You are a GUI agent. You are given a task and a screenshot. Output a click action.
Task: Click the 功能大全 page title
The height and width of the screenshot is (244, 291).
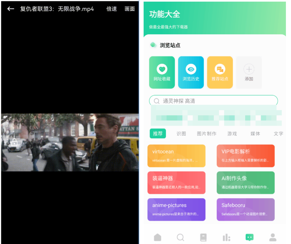click(x=165, y=14)
